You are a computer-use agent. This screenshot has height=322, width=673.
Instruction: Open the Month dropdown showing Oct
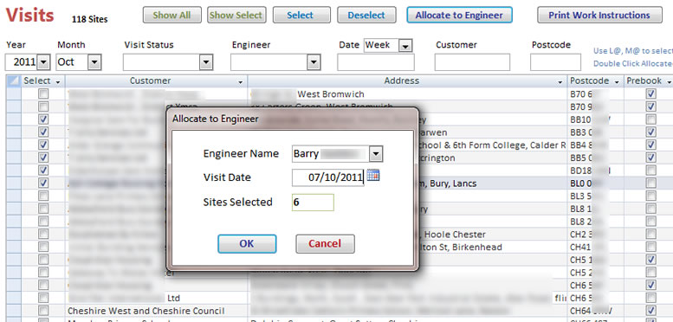(94, 62)
